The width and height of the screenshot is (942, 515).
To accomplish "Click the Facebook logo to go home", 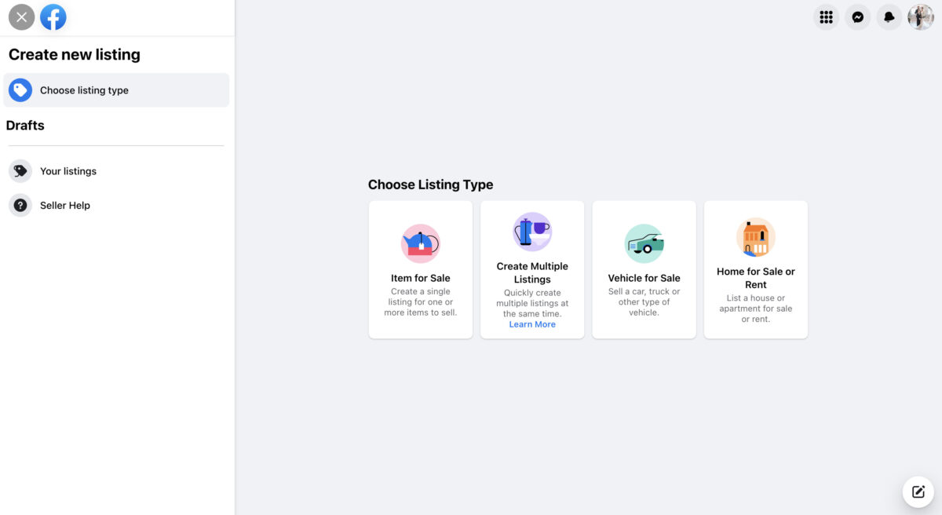I will 53,16.
